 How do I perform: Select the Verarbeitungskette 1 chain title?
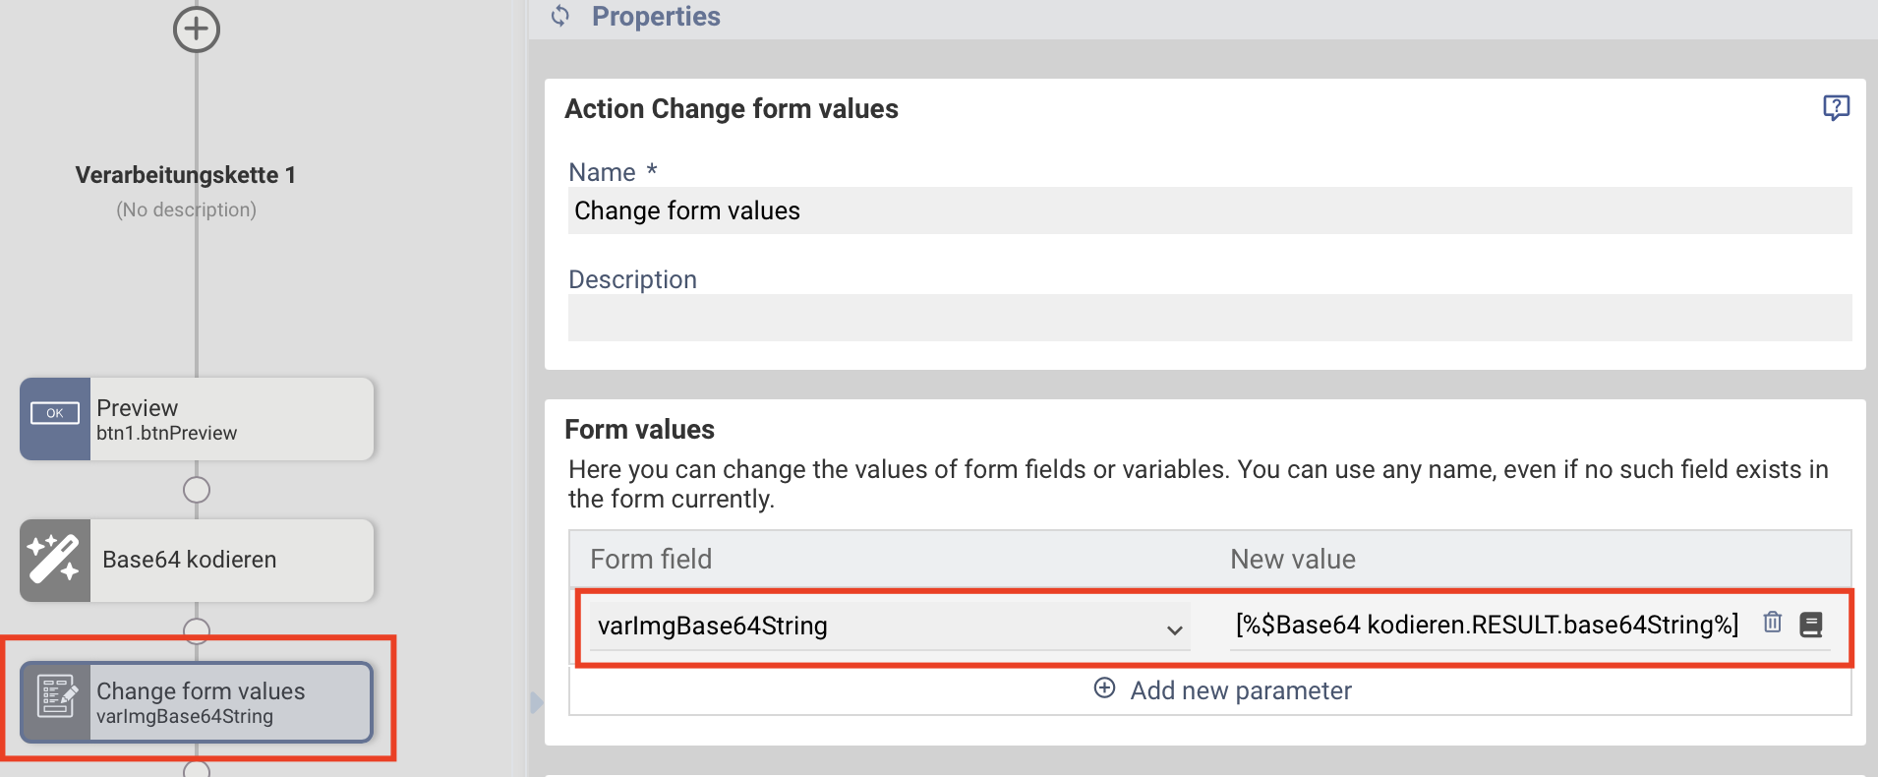[x=186, y=175]
